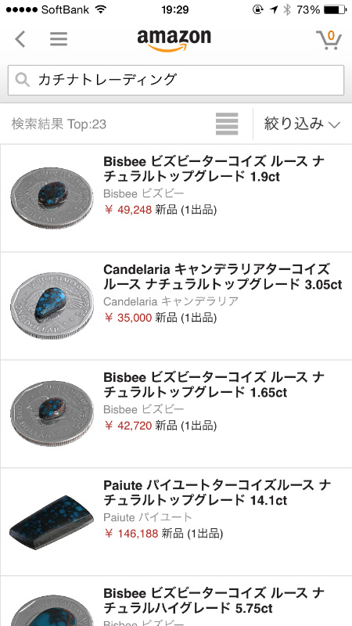Tap the Bluetooth status bar icon
The height and width of the screenshot is (626, 352).
coord(286,9)
